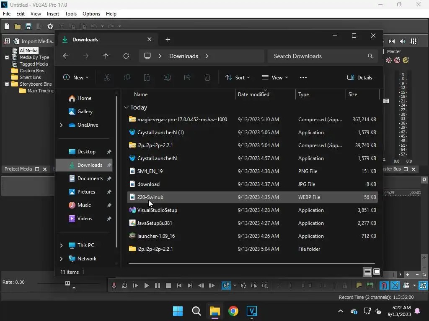Toggle loop playback in transport bar
This screenshot has width=429, height=321.
tap(124, 285)
